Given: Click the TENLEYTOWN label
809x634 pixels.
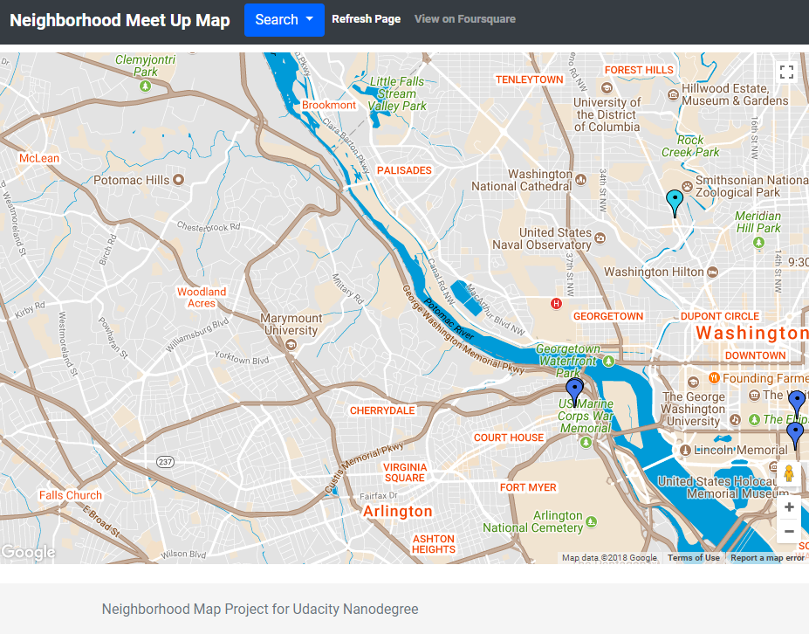Looking at the screenshot, I should (x=530, y=79).
